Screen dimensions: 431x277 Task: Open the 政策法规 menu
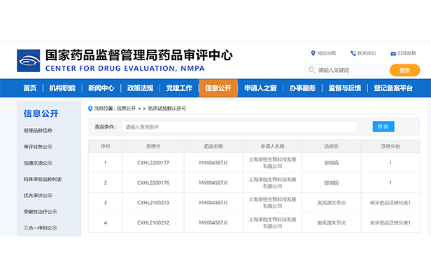pos(140,88)
